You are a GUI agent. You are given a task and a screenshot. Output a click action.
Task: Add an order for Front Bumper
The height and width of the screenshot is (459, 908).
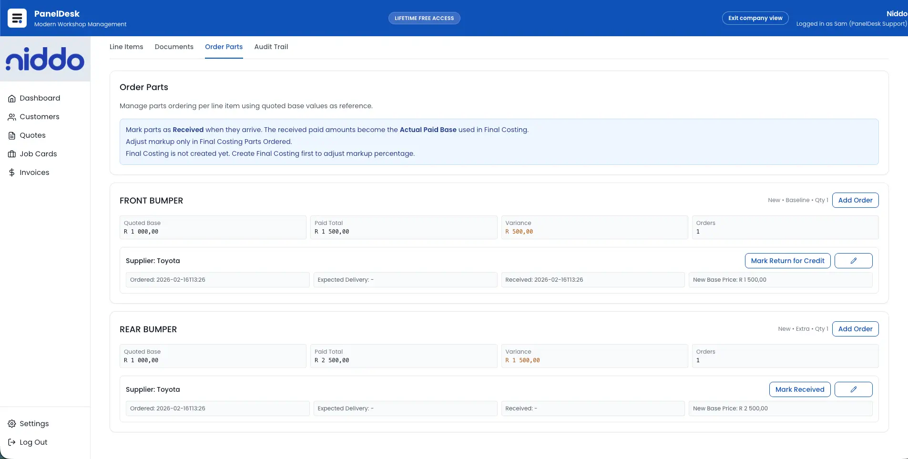pyautogui.click(x=856, y=200)
